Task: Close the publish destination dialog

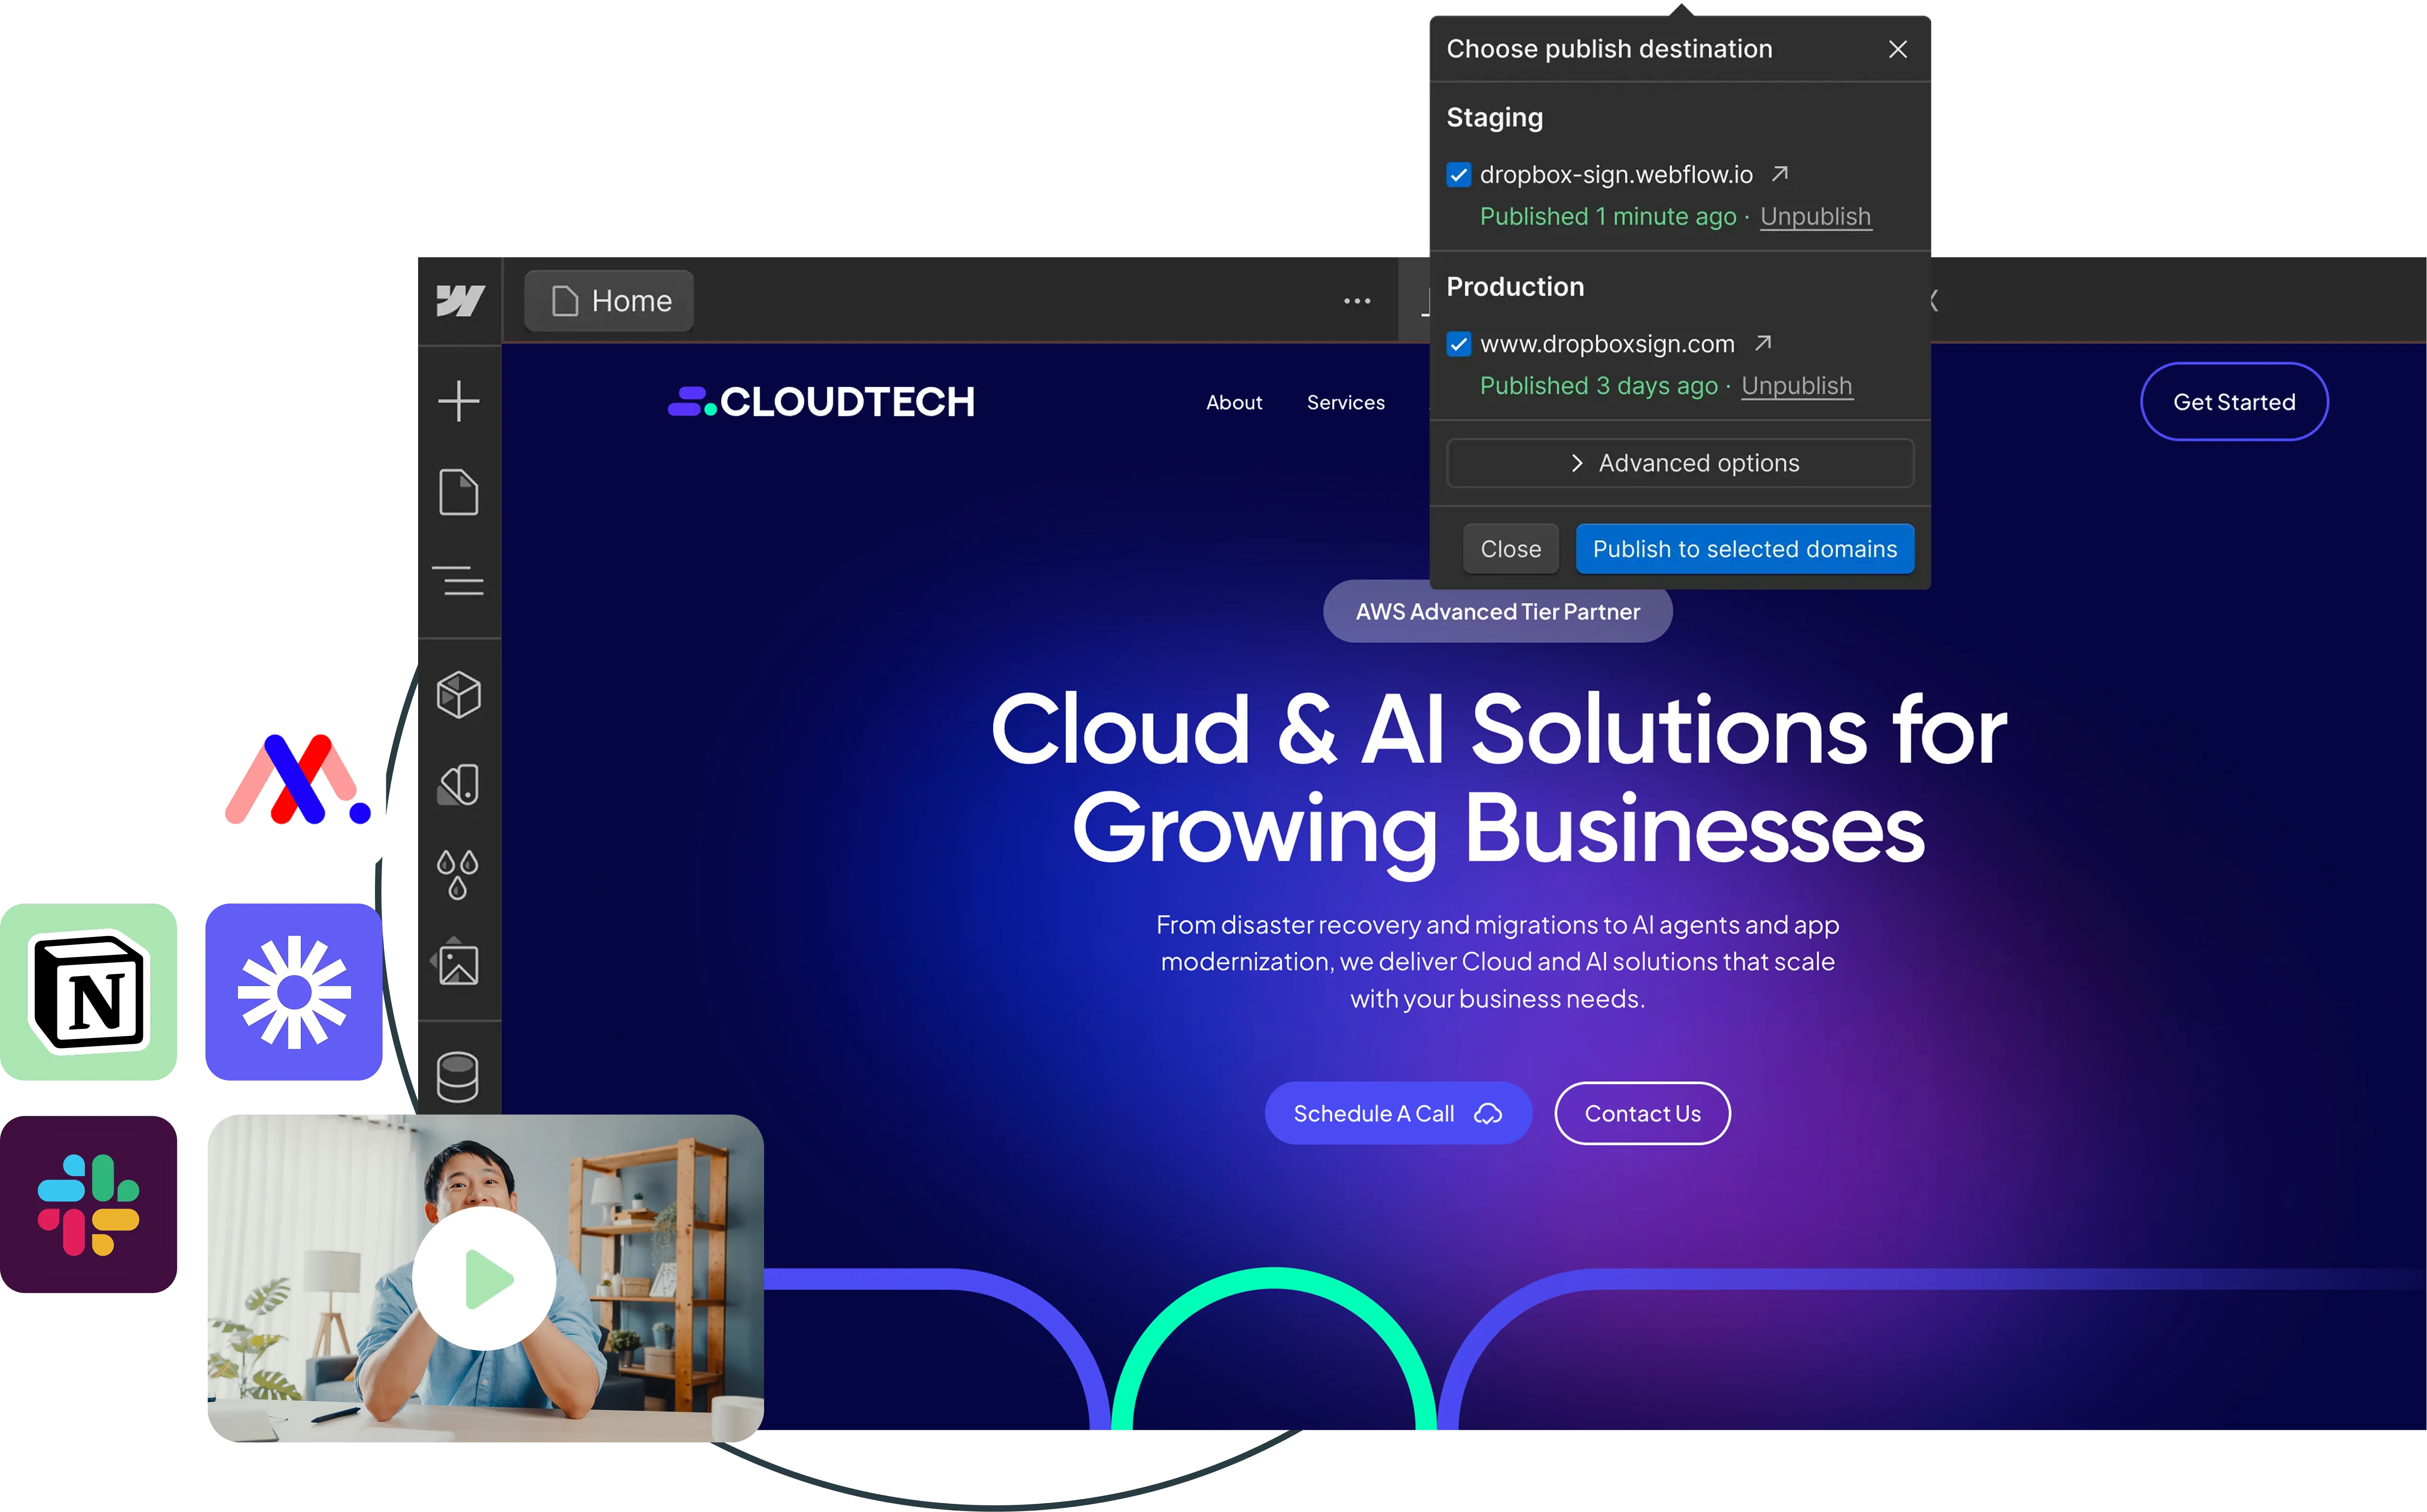Action: [1897, 49]
